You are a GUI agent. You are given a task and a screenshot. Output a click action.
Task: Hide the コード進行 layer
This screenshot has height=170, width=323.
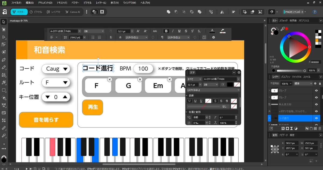click(317, 118)
